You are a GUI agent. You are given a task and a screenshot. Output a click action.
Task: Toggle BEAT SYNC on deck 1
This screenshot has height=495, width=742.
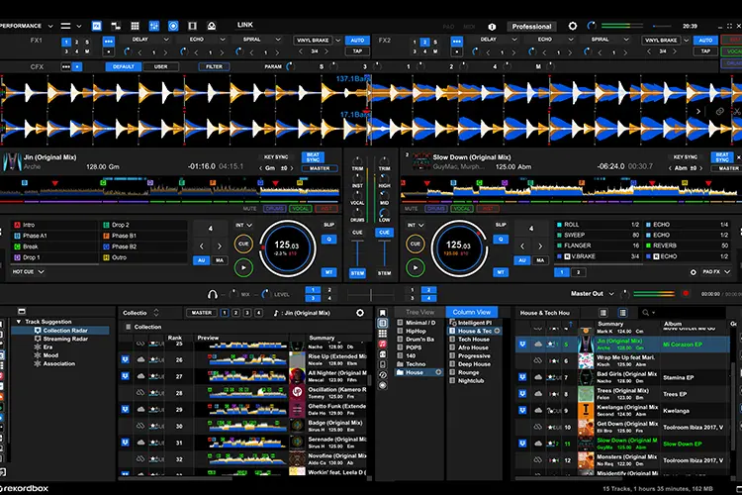(x=313, y=157)
